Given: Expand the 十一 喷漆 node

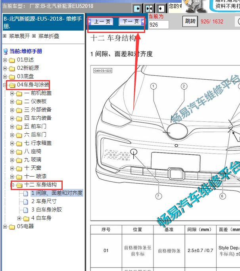Looking at the screenshot, I should point(12,177).
